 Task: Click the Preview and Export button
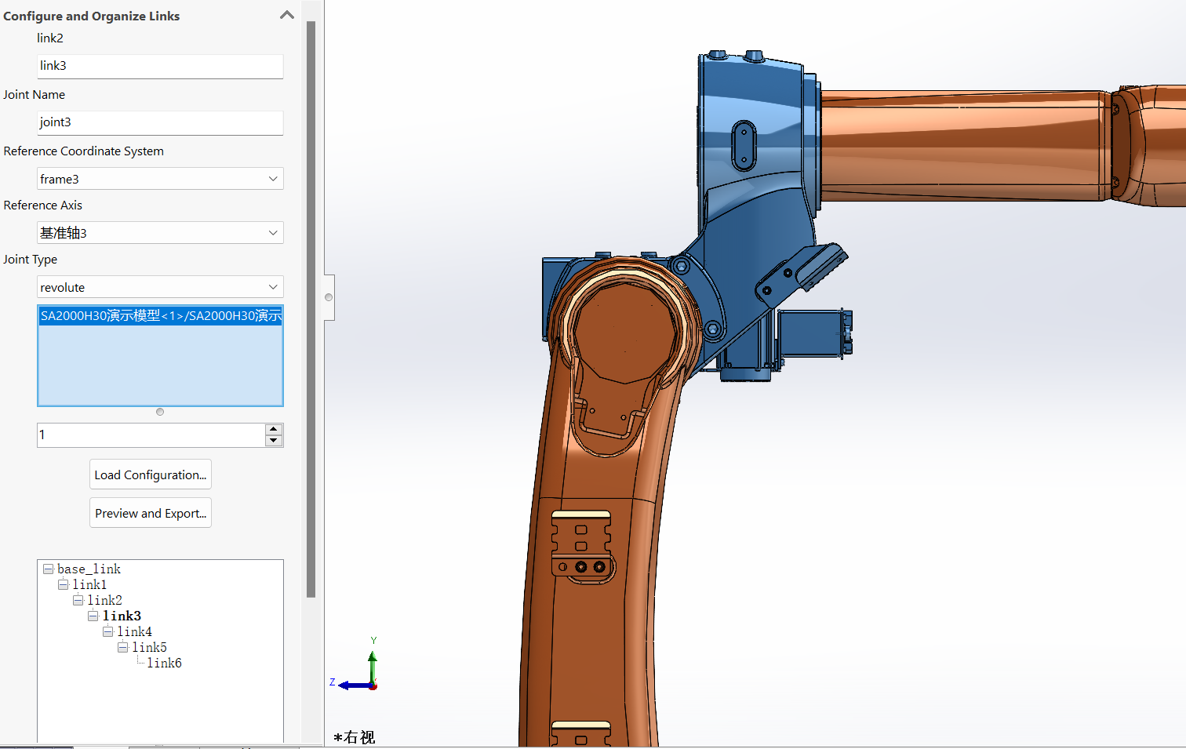coord(151,513)
